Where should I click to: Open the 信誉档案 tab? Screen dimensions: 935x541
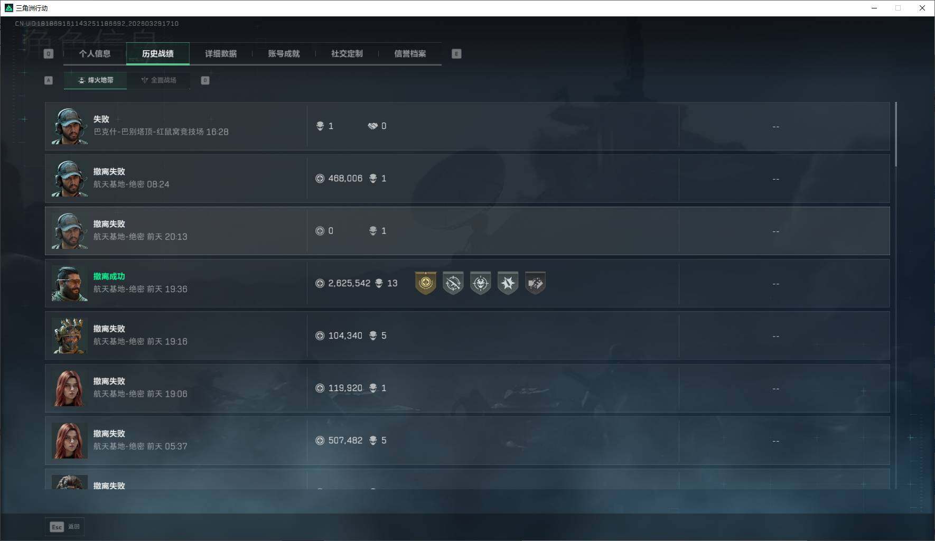click(410, 54)
